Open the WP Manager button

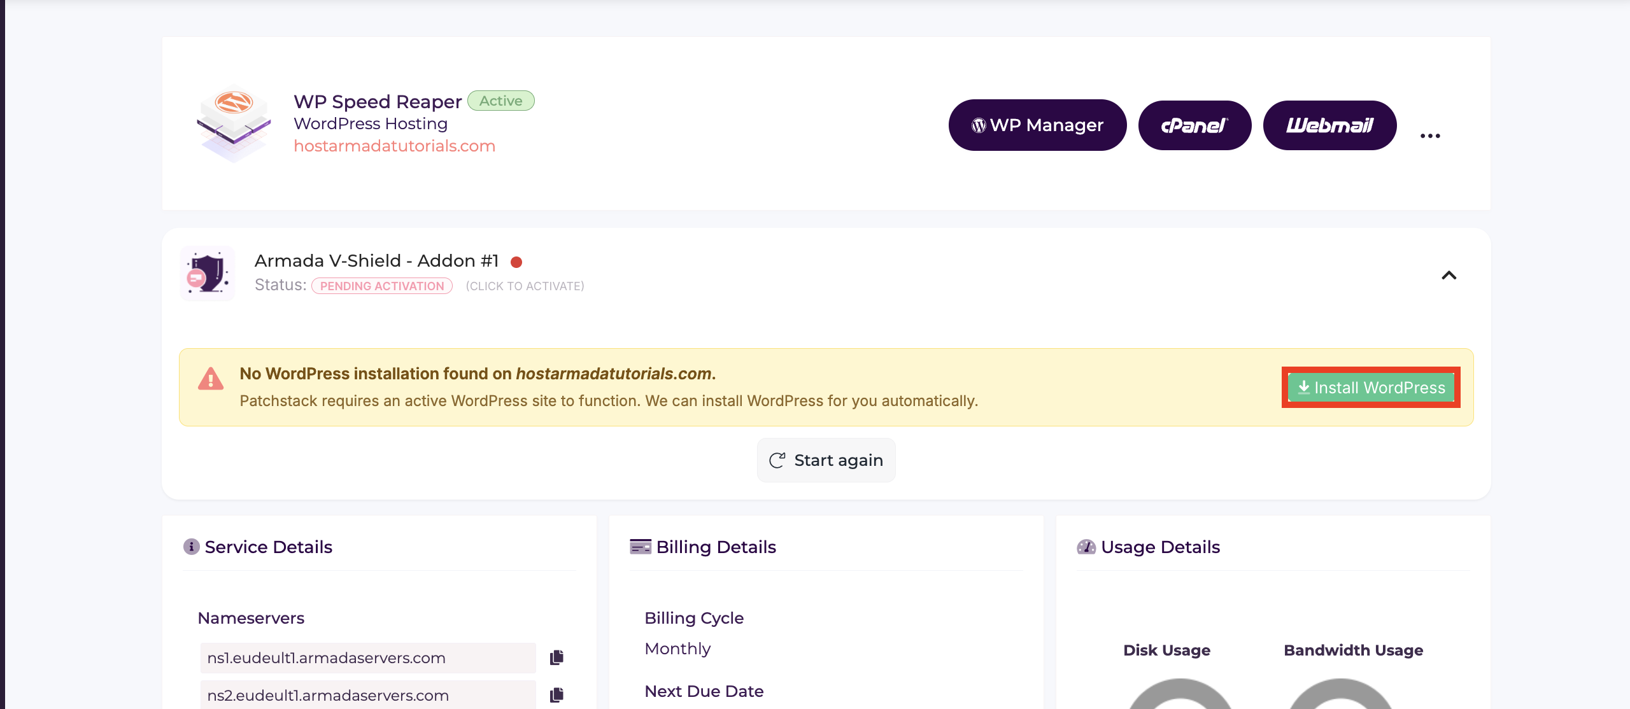click(1037, 125)
